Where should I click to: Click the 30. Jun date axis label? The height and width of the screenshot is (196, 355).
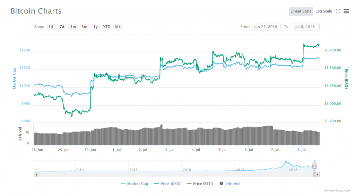pos(90,150)
